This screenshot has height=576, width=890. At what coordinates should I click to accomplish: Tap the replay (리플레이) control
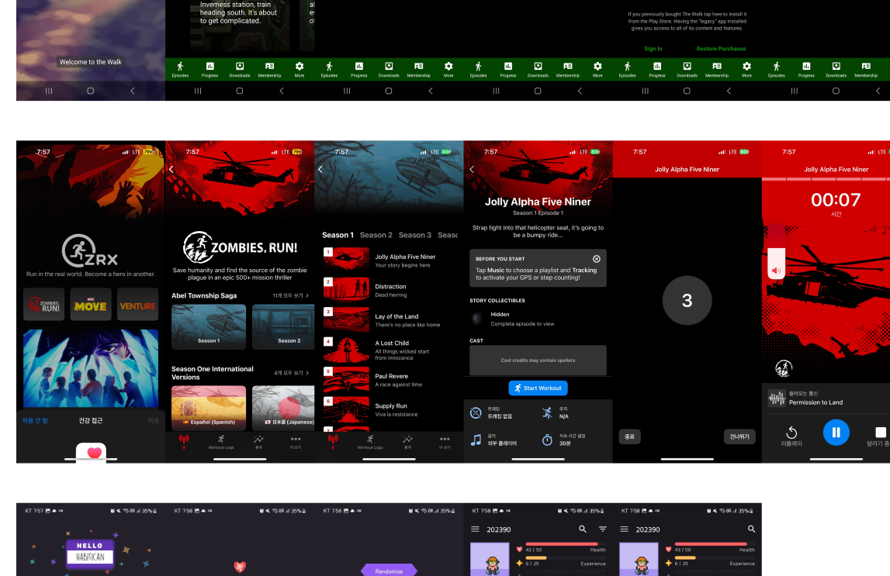coord(791,436)
